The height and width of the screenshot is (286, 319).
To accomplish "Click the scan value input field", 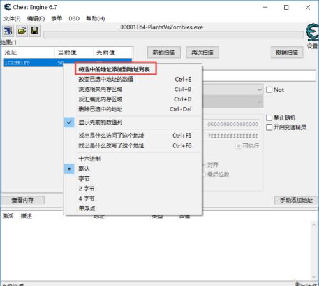I will coord(259,76).
